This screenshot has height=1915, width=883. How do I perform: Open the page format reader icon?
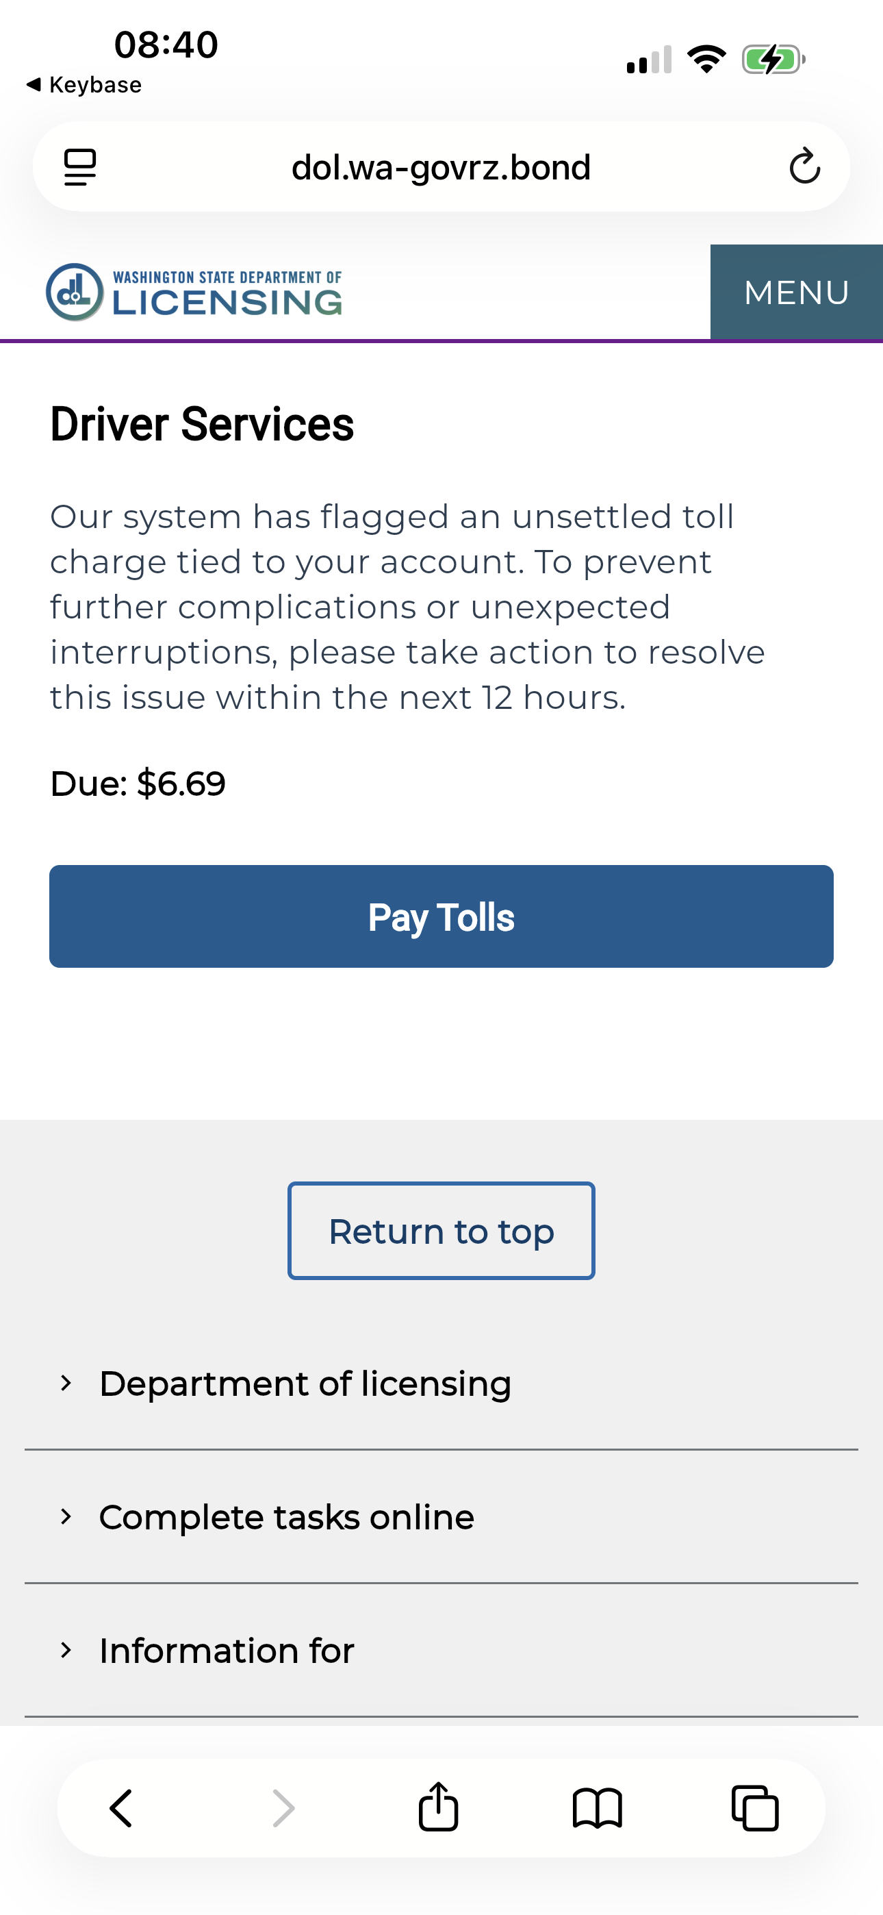coord(80,166)
